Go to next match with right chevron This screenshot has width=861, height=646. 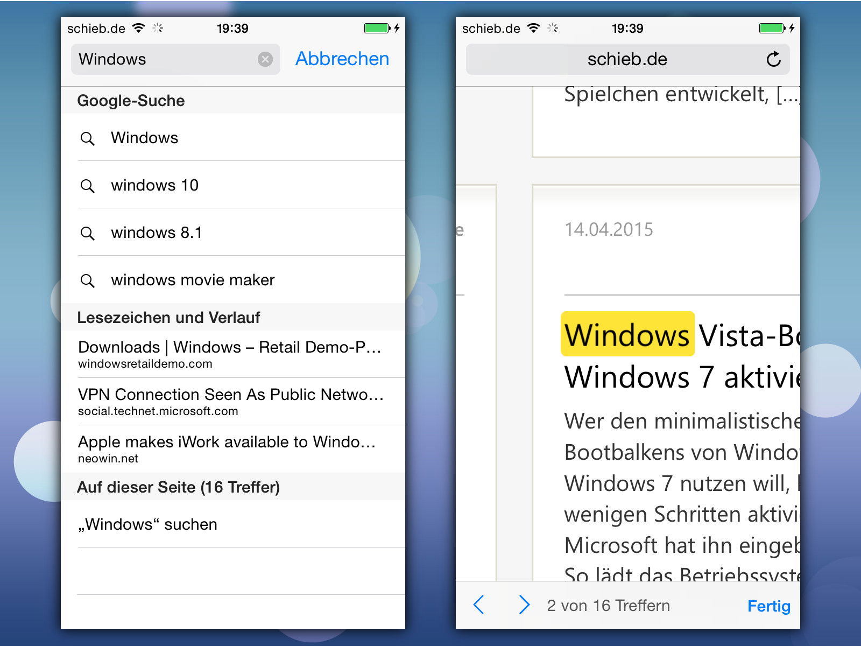click(x=524, y=605)
